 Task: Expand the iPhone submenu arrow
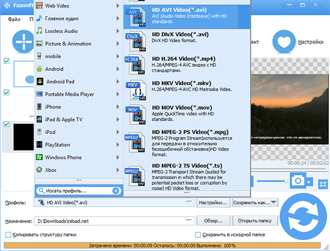coord(118,107)
